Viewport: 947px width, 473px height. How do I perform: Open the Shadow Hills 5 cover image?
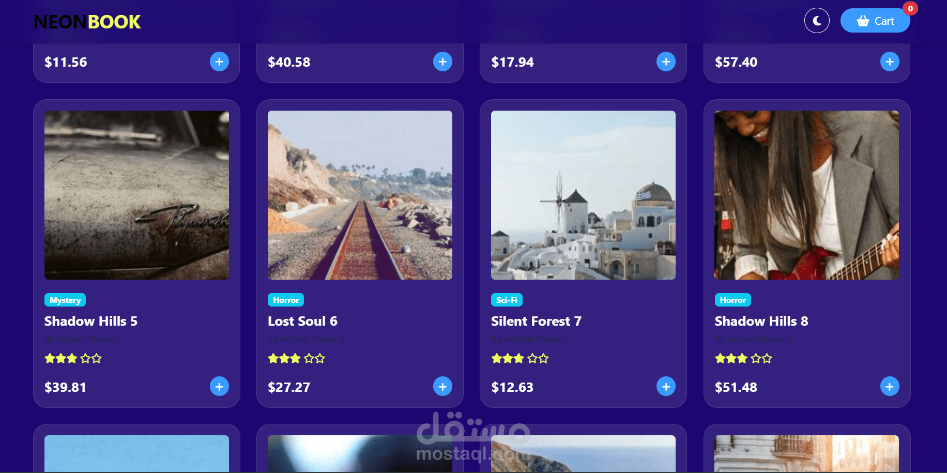tap(136, 195)
